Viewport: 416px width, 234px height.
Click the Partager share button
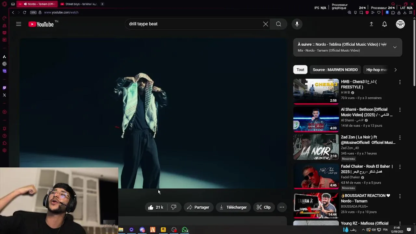pos(198,207)
